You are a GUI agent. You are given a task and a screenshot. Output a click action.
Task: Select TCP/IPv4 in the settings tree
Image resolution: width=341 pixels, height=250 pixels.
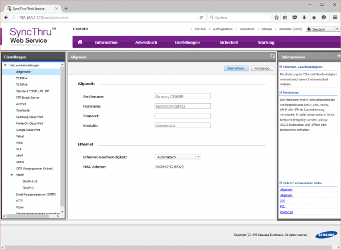click(22, 78)
